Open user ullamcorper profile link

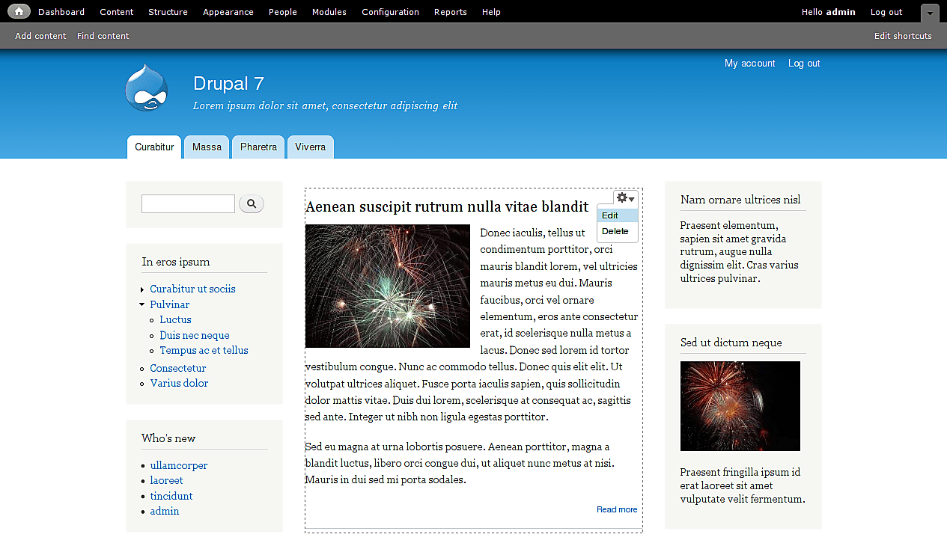179,465
